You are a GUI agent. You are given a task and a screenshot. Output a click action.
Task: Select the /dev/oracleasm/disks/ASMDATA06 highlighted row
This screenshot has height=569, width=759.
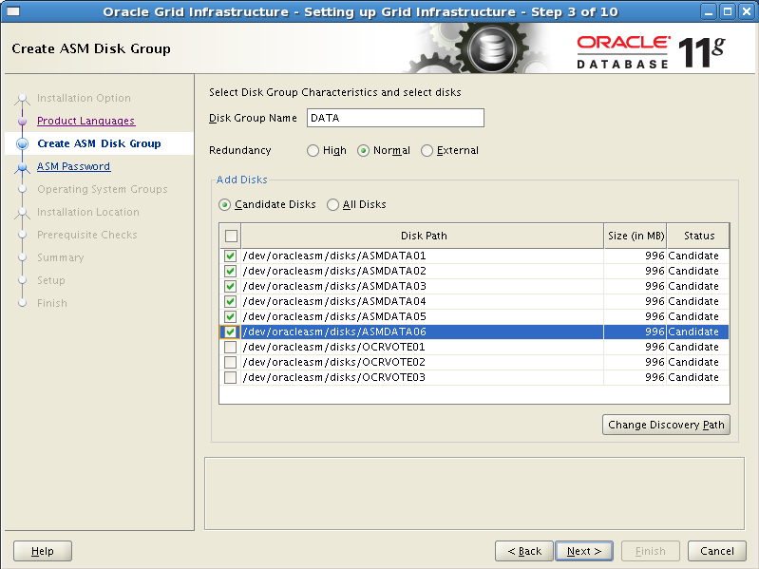pyautogui.click(x=474, y=332)
